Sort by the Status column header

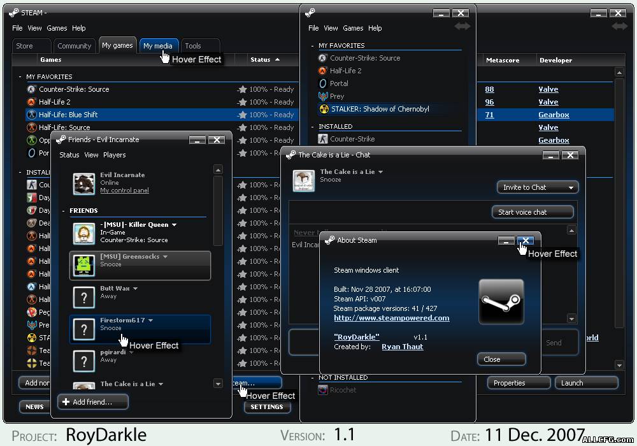[265, 60]
